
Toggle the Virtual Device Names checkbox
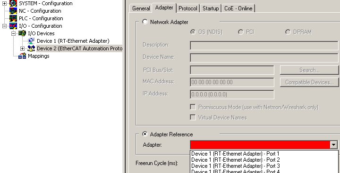coord(193,118)
